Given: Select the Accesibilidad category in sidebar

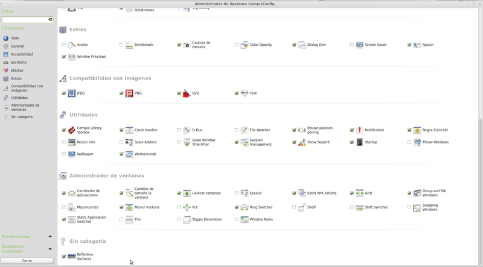Looking at the screenshot, I should coord(21,54).
